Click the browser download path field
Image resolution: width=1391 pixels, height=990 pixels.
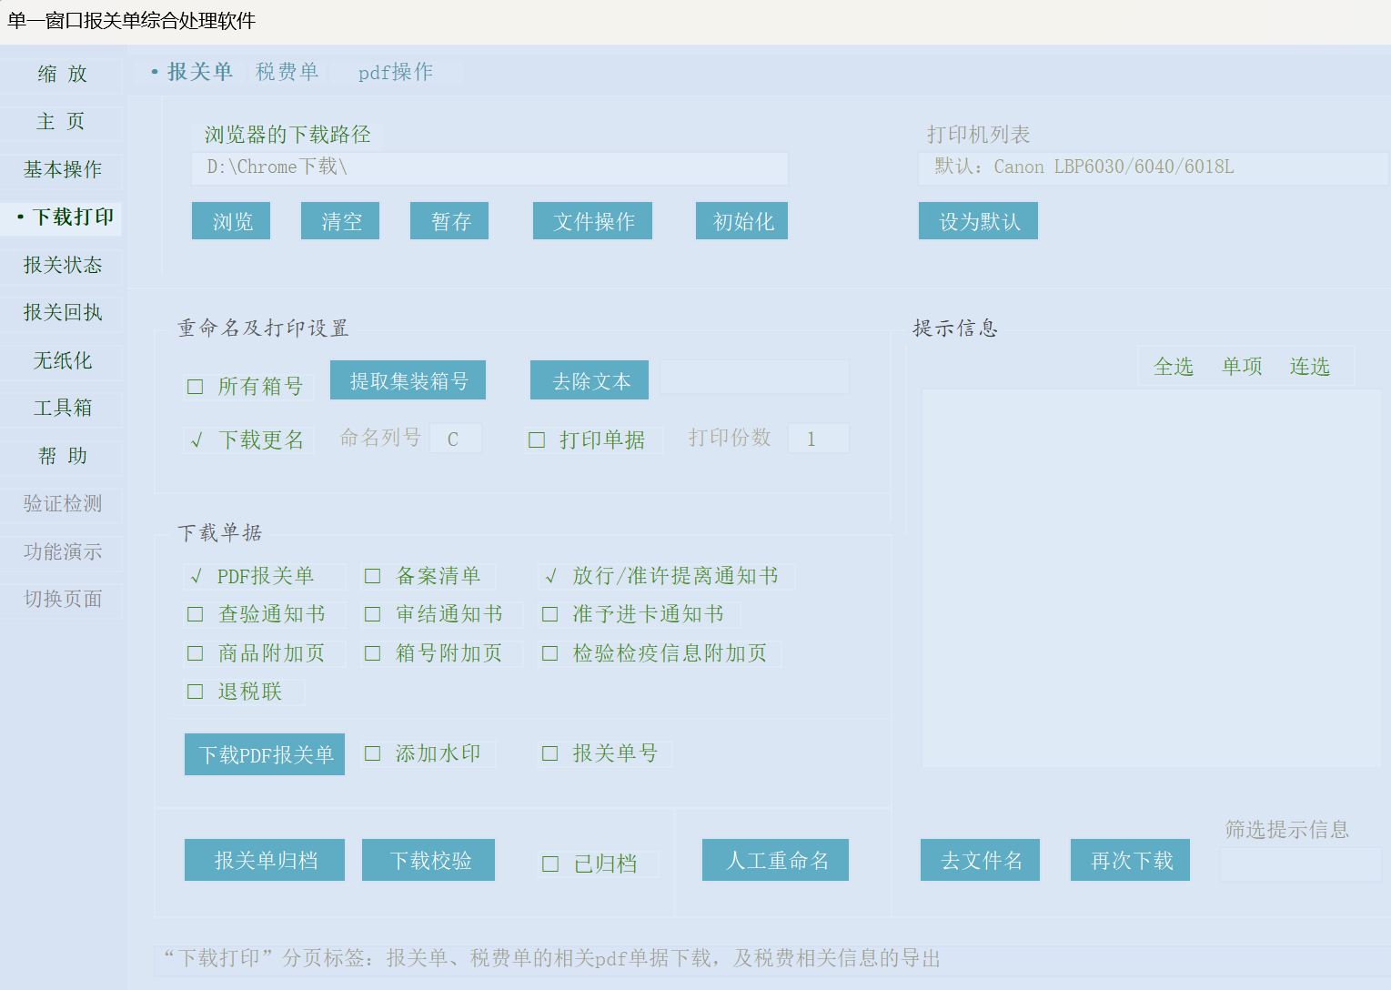(x=489, y=167)
